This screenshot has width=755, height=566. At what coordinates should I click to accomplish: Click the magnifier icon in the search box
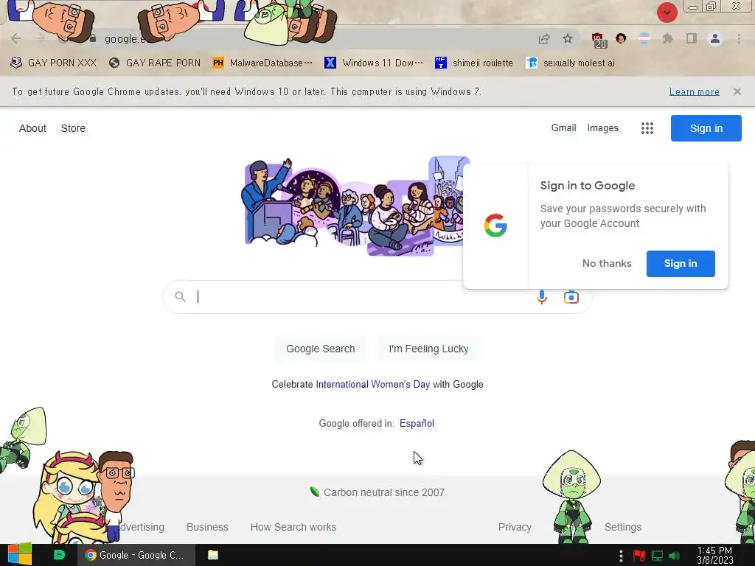(180, 296)
